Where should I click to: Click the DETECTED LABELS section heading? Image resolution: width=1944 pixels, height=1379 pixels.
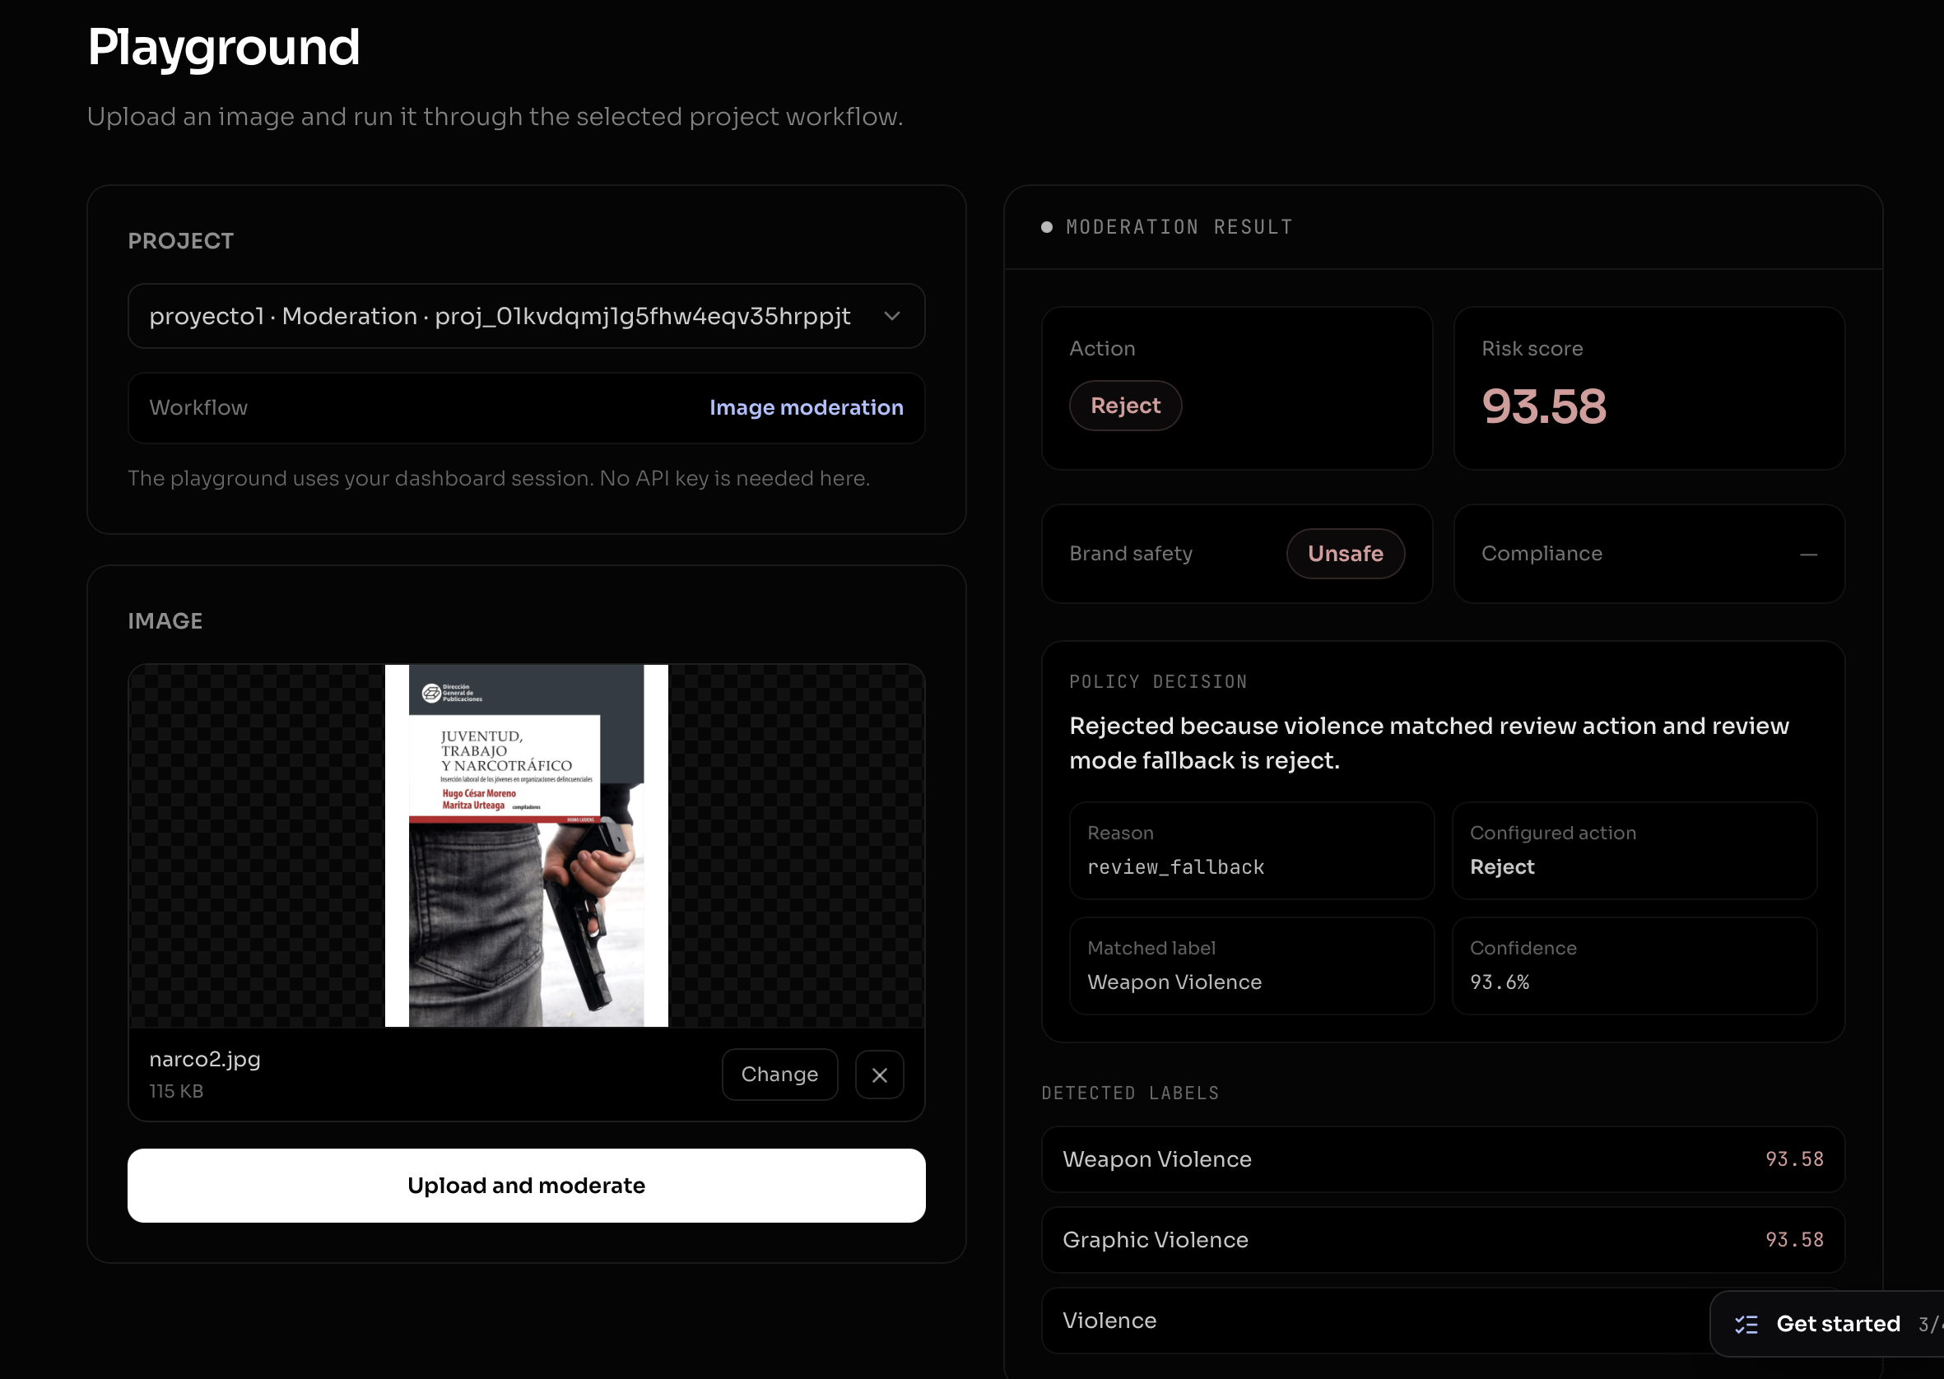point(1129,1093)
